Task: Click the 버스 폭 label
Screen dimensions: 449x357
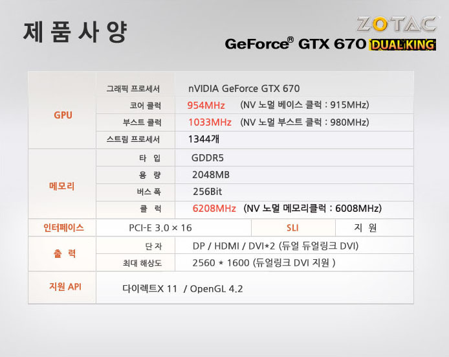Action: pos(149,192)
